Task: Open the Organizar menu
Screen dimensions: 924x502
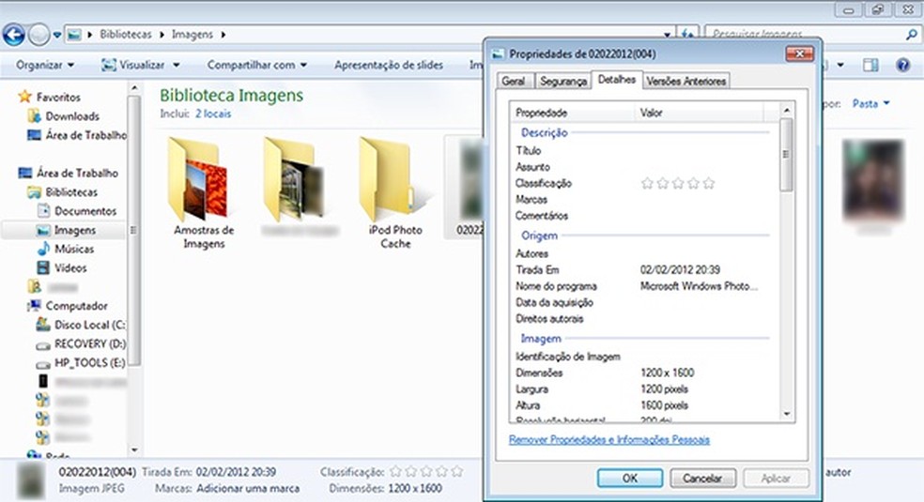Action: pos(45,65)
